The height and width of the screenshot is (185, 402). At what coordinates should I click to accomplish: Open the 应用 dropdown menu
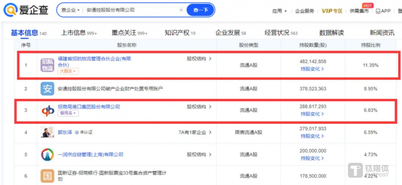tap(279, 11)
